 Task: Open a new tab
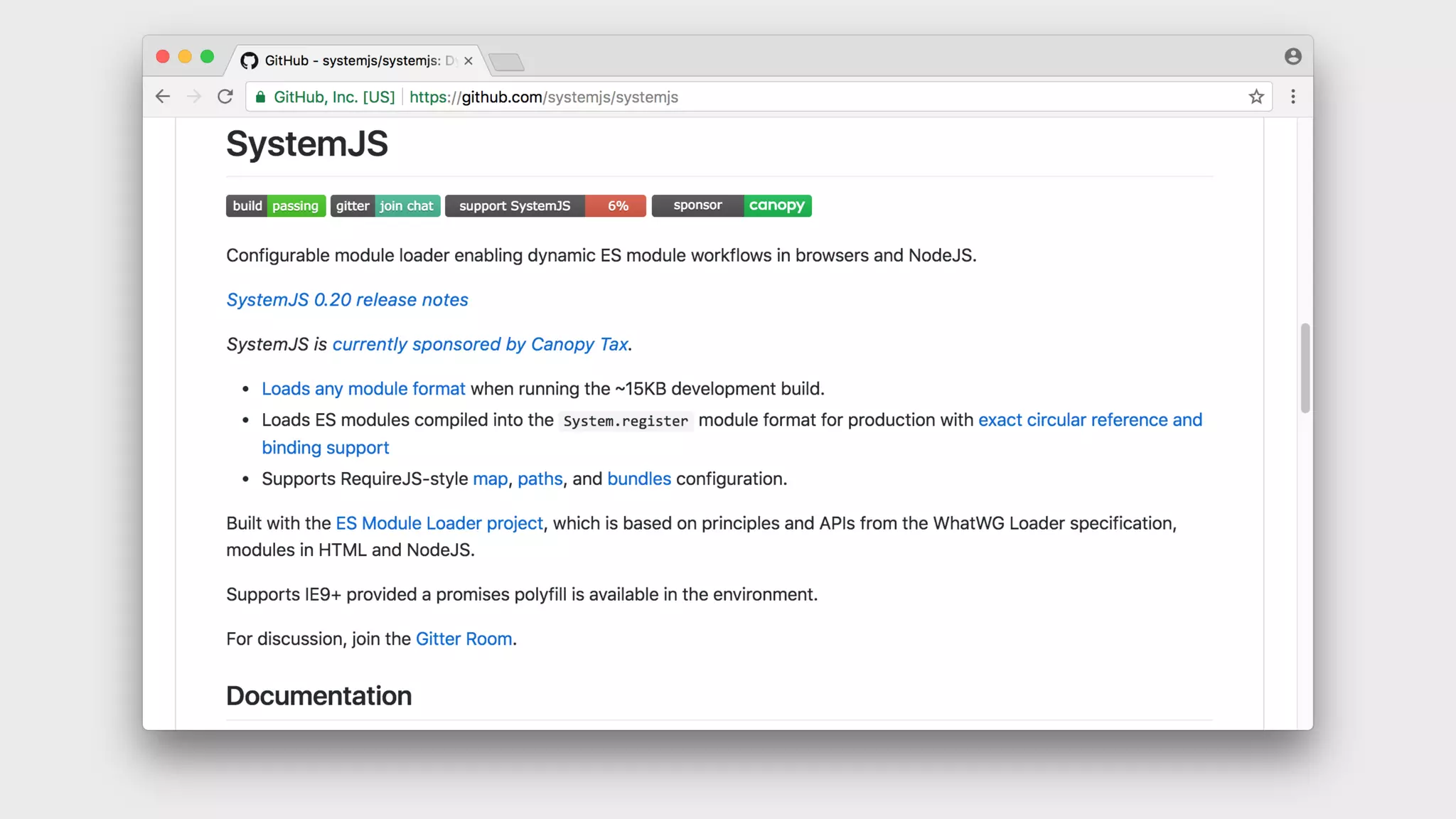[507, 62]
